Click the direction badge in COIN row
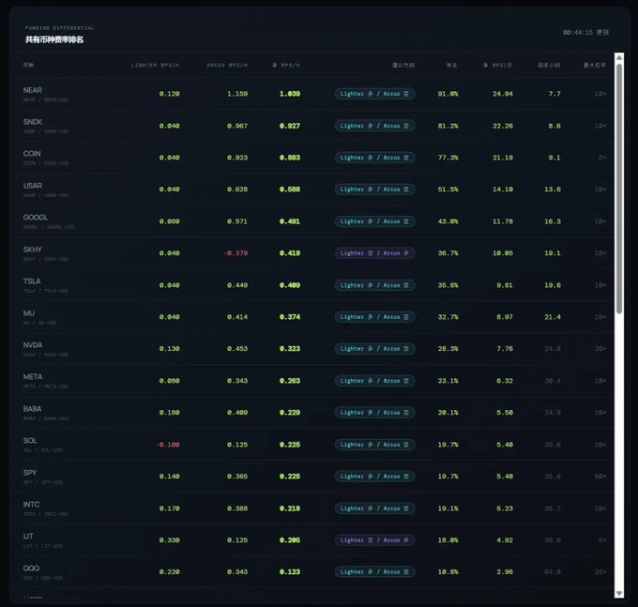This screenshot has height=607, width=638. [x=374, y=158]
